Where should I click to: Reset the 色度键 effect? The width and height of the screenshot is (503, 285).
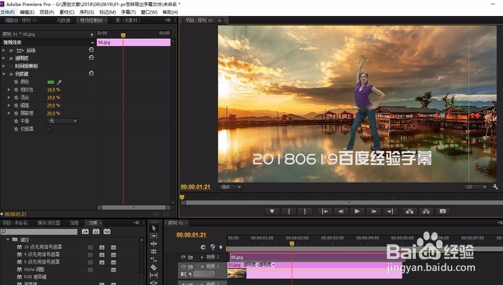coord(91,74)
